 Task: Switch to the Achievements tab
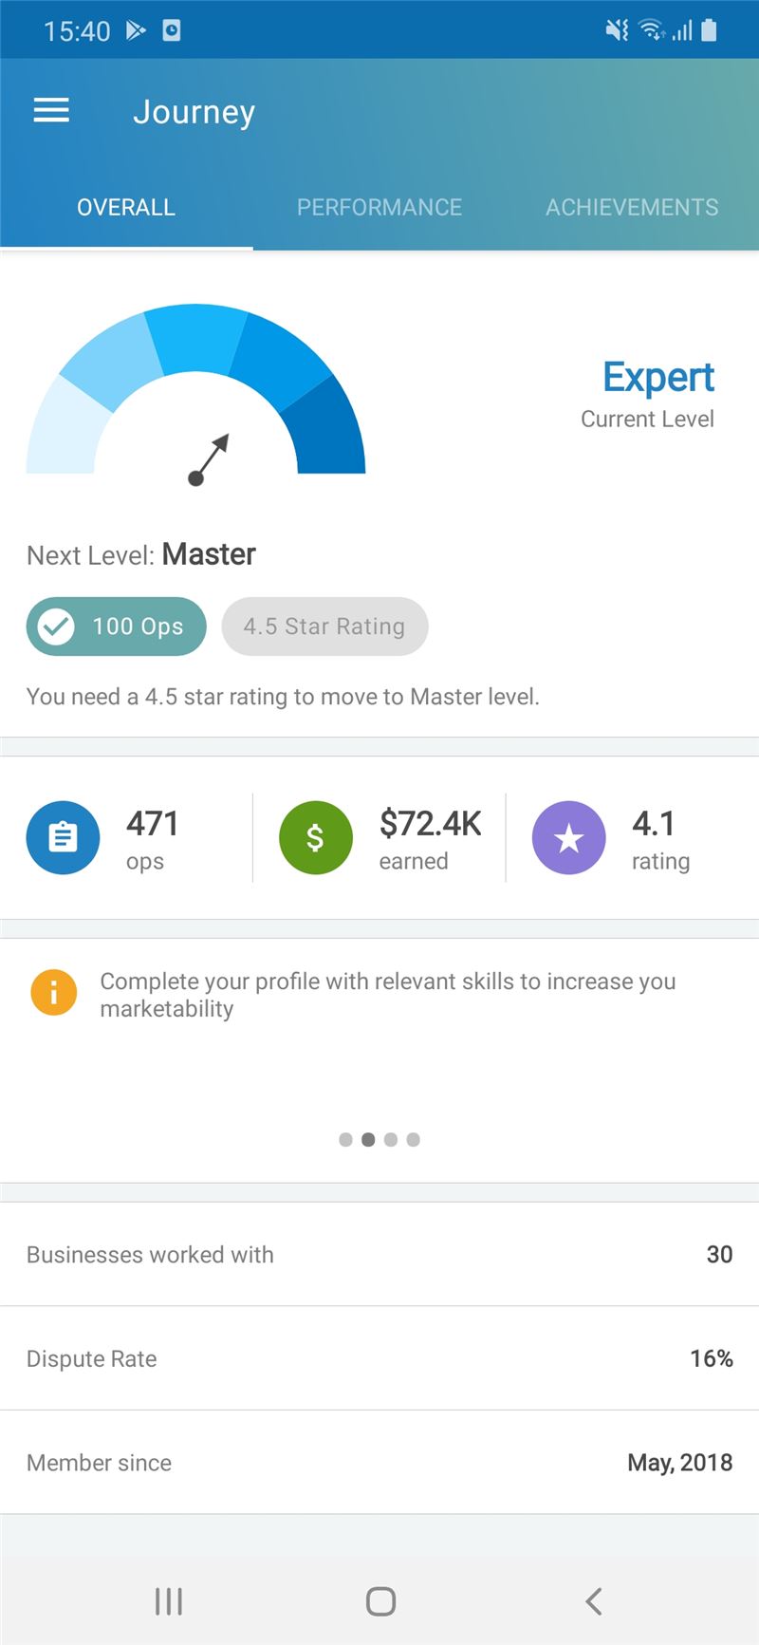coord(632,207)
